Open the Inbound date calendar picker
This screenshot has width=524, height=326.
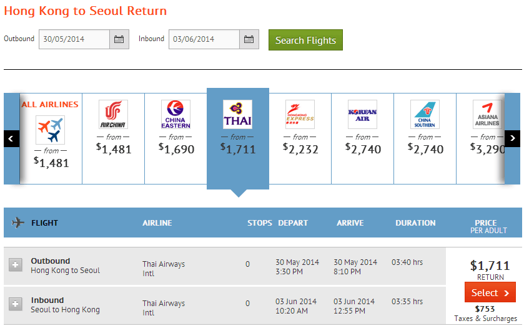[249, 39]
